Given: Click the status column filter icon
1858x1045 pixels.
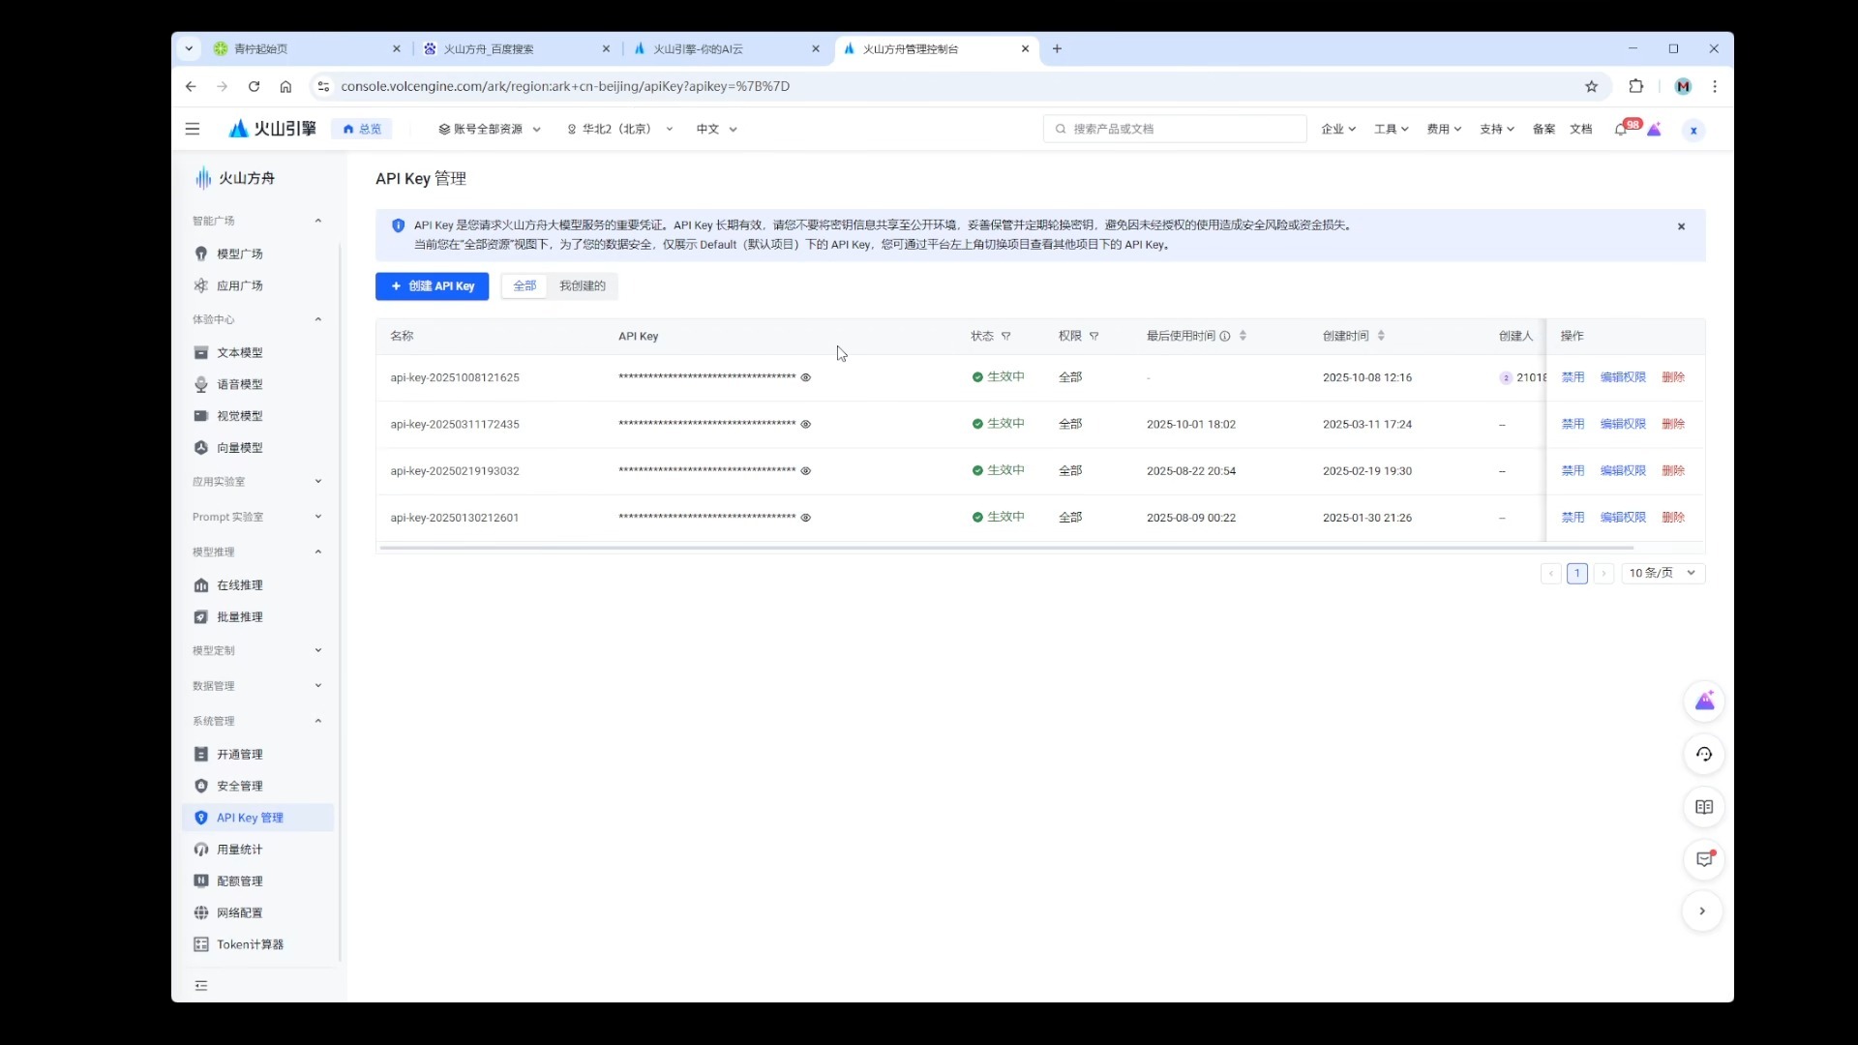Looking at the screenshot, I should pos(1006,336).
